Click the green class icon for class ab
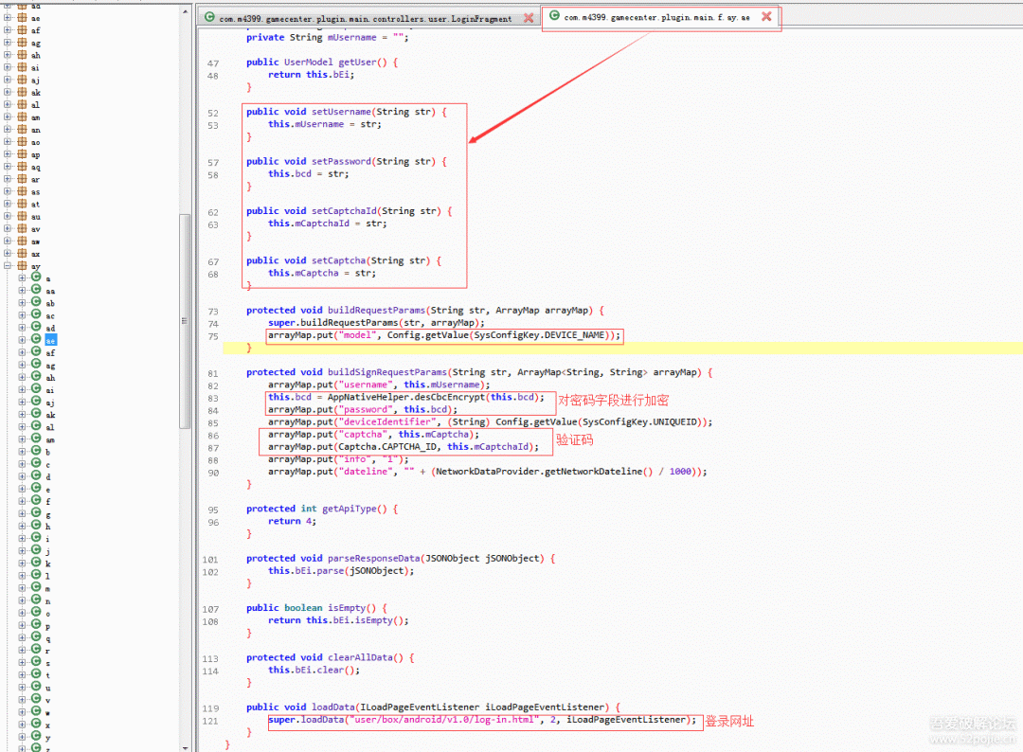 [x=37, y=301]
